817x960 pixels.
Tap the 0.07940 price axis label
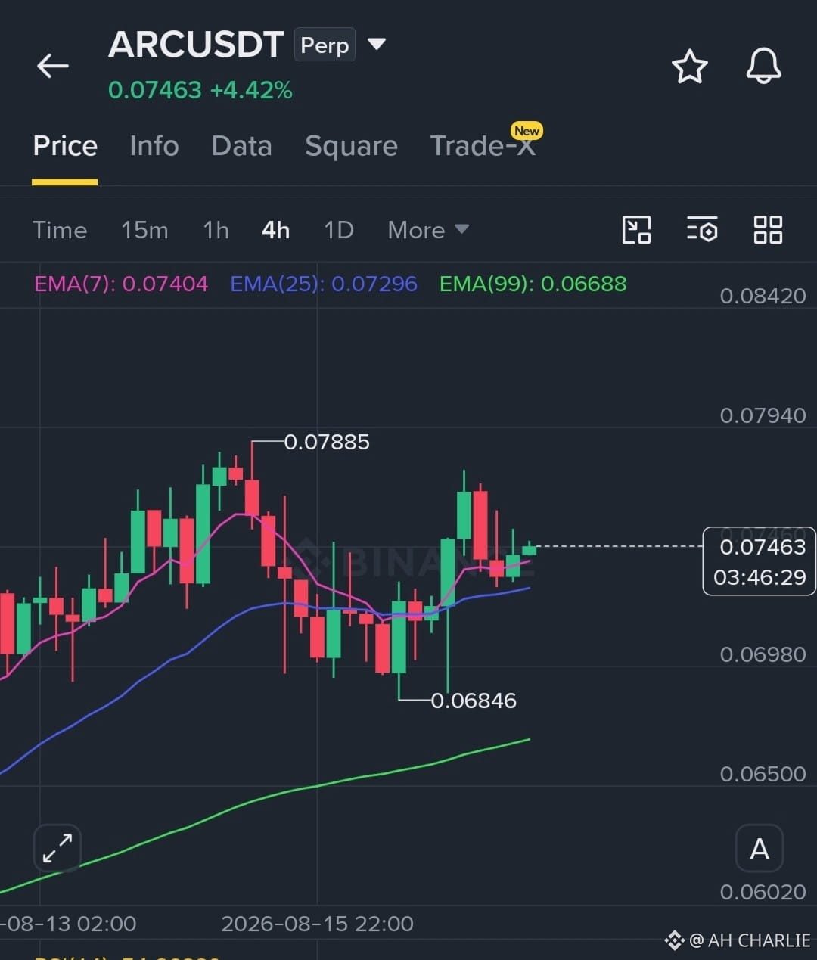coord(763,415)
